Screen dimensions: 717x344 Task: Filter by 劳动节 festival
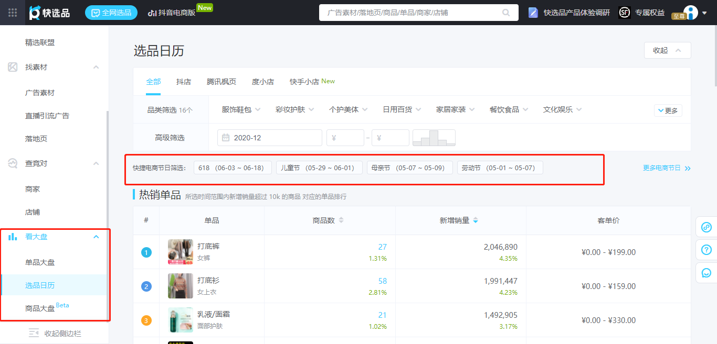(500, 168)
